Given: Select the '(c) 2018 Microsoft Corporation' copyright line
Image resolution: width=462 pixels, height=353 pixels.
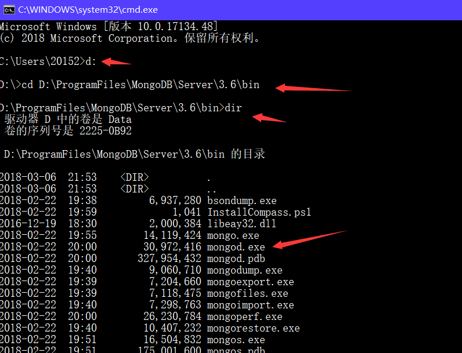Looking at the screenshot, I should [129, 38].
